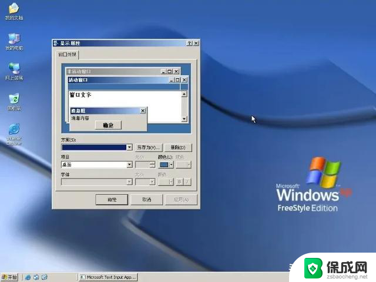
Task: Click the message box title bar in preview
Action: click(x=105, y=110)
